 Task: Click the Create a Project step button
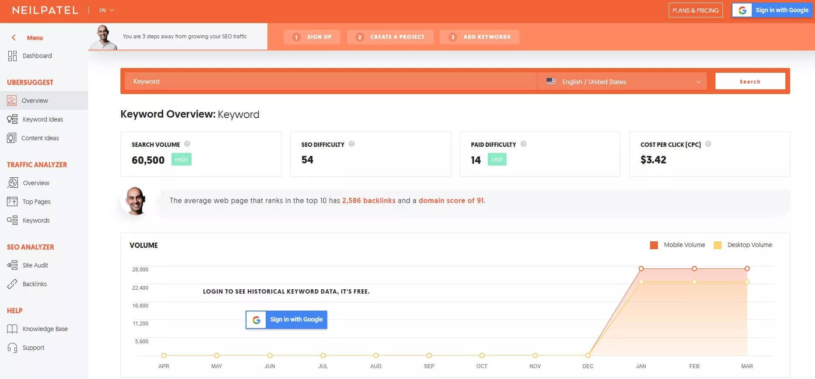[x=390, y=37]
